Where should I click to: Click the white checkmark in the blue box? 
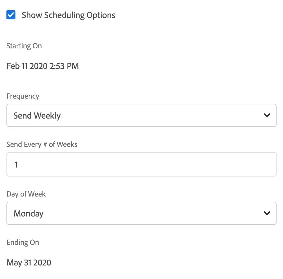pos(11,15)
